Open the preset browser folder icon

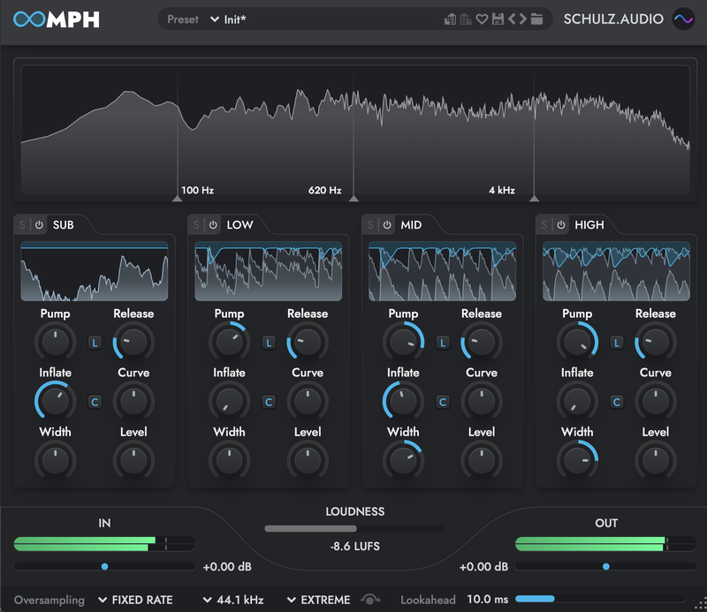click(x=537, y=19)
